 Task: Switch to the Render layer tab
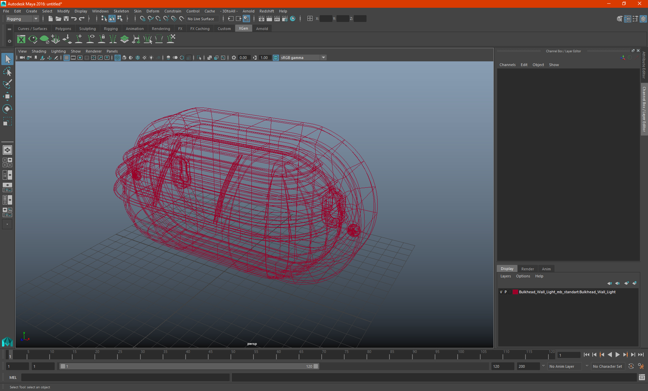[528, 269]
